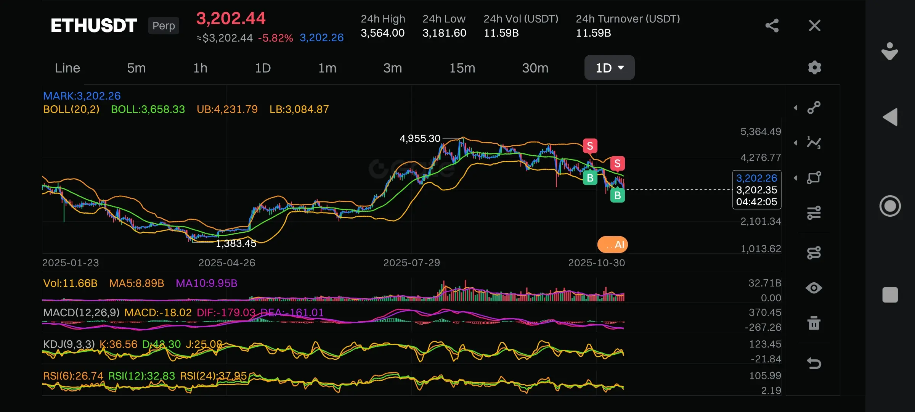The width and height of the screenshot is (915, 412).
Task: Toggle the magnet lock drawing mode icon
Action: (x=814, y=253)
